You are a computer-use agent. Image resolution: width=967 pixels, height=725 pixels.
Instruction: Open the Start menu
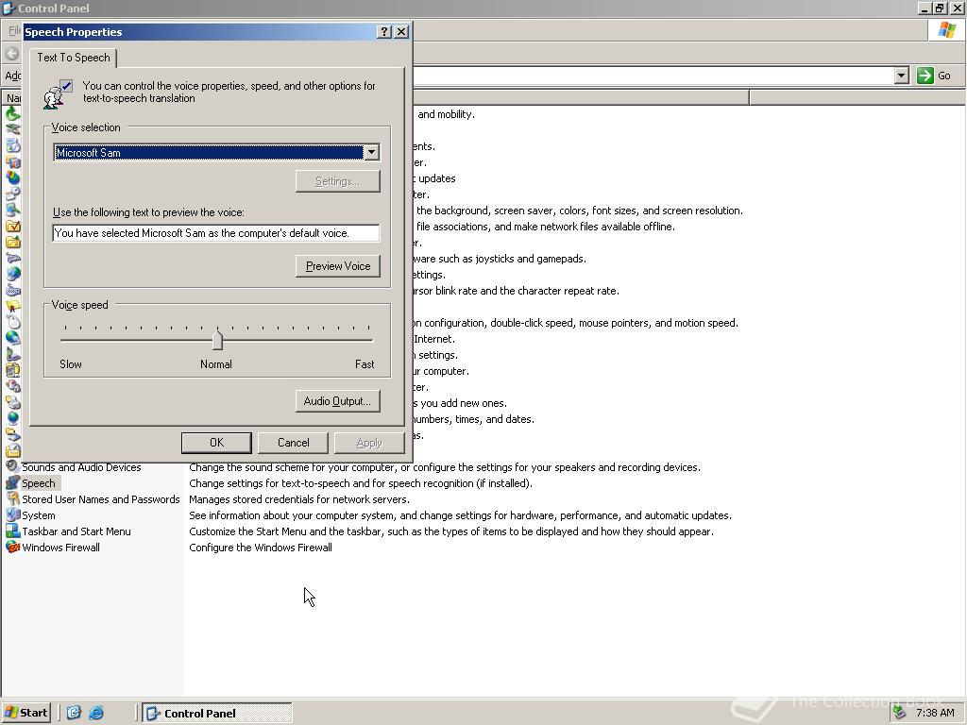click(25, 713)
